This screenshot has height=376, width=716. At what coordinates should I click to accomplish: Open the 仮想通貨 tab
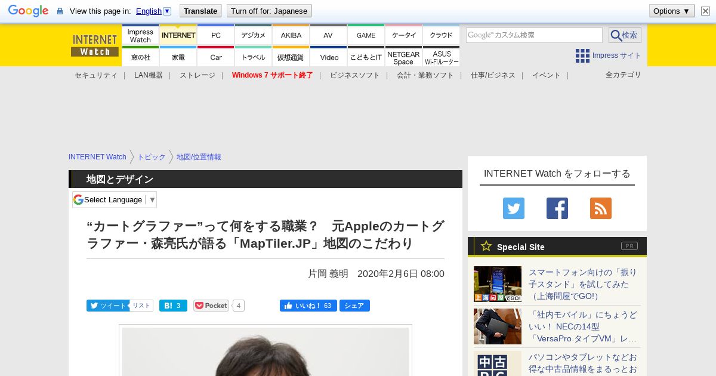click(291, 57)
